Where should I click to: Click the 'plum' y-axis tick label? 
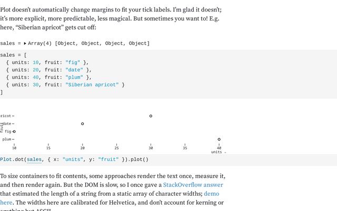tap(7, 139)
